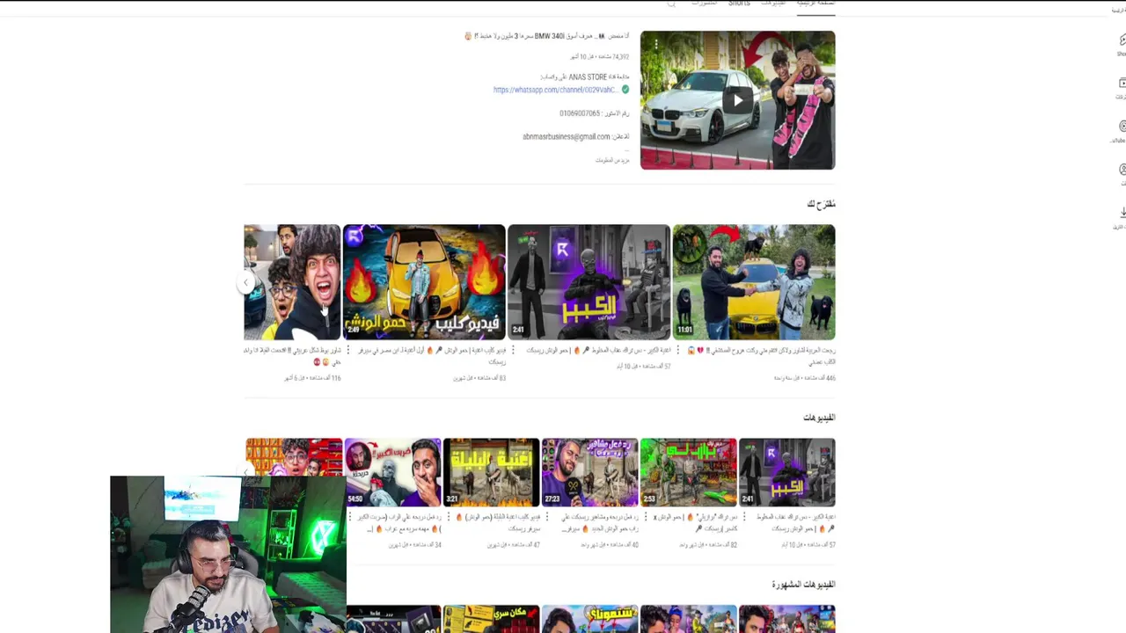Open the WhatsApp channel link
Screen dimensions: 1126x633
pyautogui.click(x=554, y=90)
